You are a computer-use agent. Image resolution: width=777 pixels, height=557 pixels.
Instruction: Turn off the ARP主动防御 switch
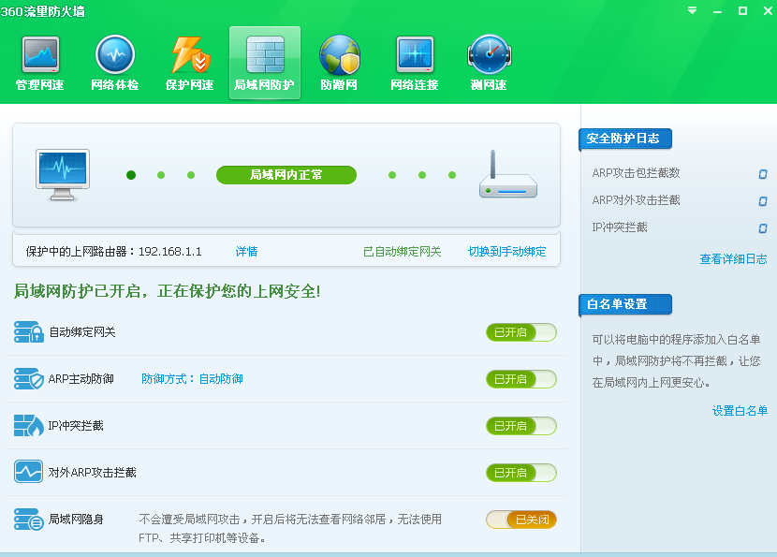(x=521, y=379)
